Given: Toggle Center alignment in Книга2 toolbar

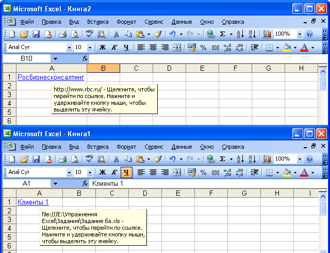Looking at the screenshot, I should tap(153, 48).
